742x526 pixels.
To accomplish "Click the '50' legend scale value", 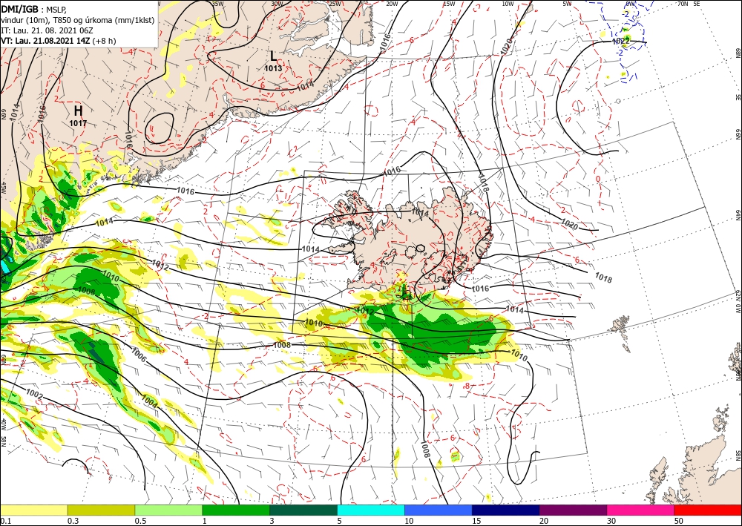I will pyautogui.click(x=679, y=521).
